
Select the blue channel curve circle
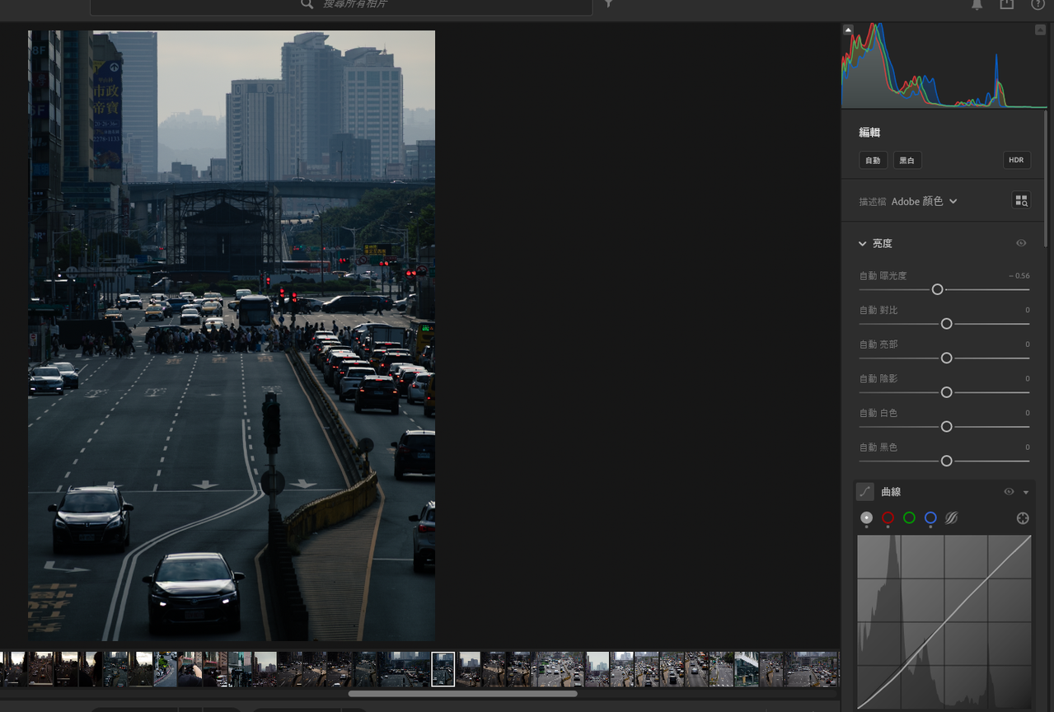[x=930, y=518]
